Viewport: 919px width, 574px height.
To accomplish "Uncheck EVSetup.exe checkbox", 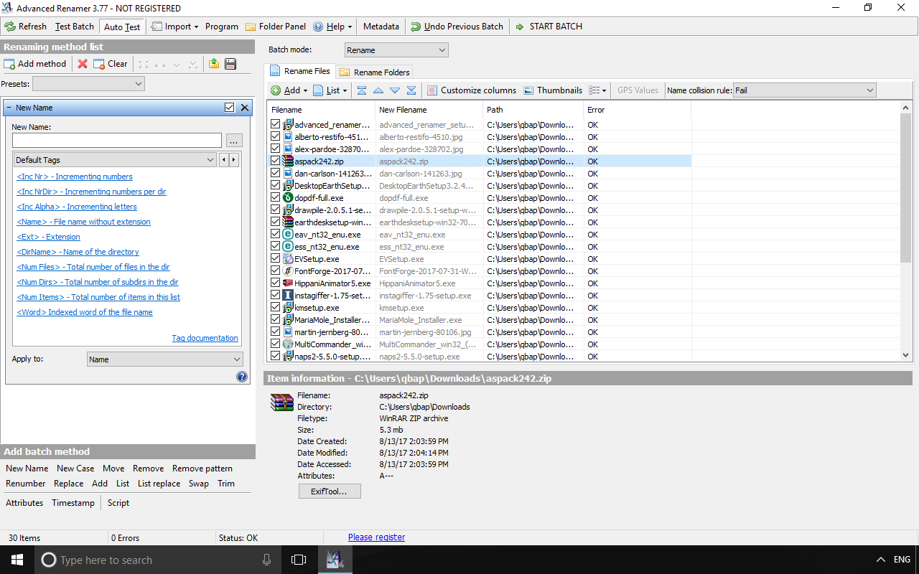I will pos(276,259).
